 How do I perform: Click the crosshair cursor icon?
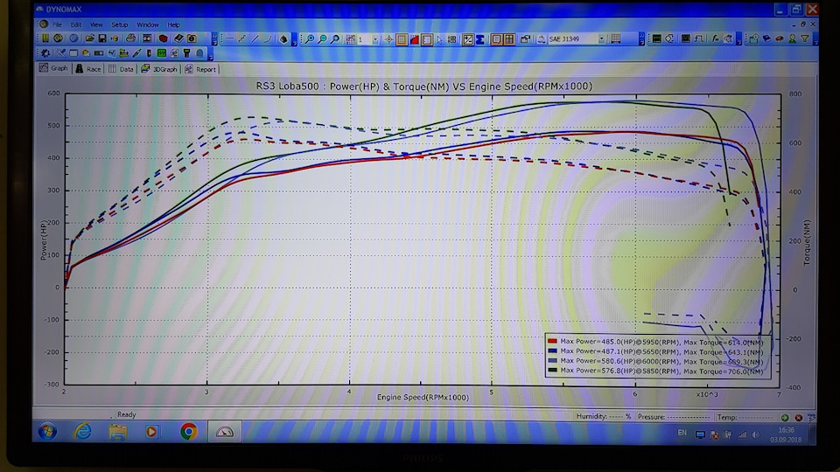tap(388, 39)
